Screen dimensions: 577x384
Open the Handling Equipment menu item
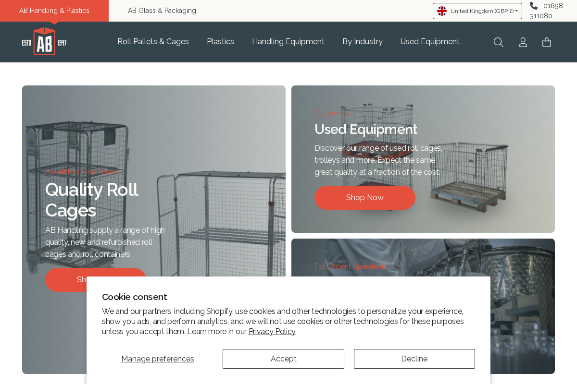pyautogui.click(x=288, y=42)
